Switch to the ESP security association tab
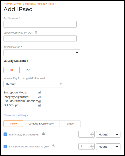125x156 pixels. click(28, 70)
